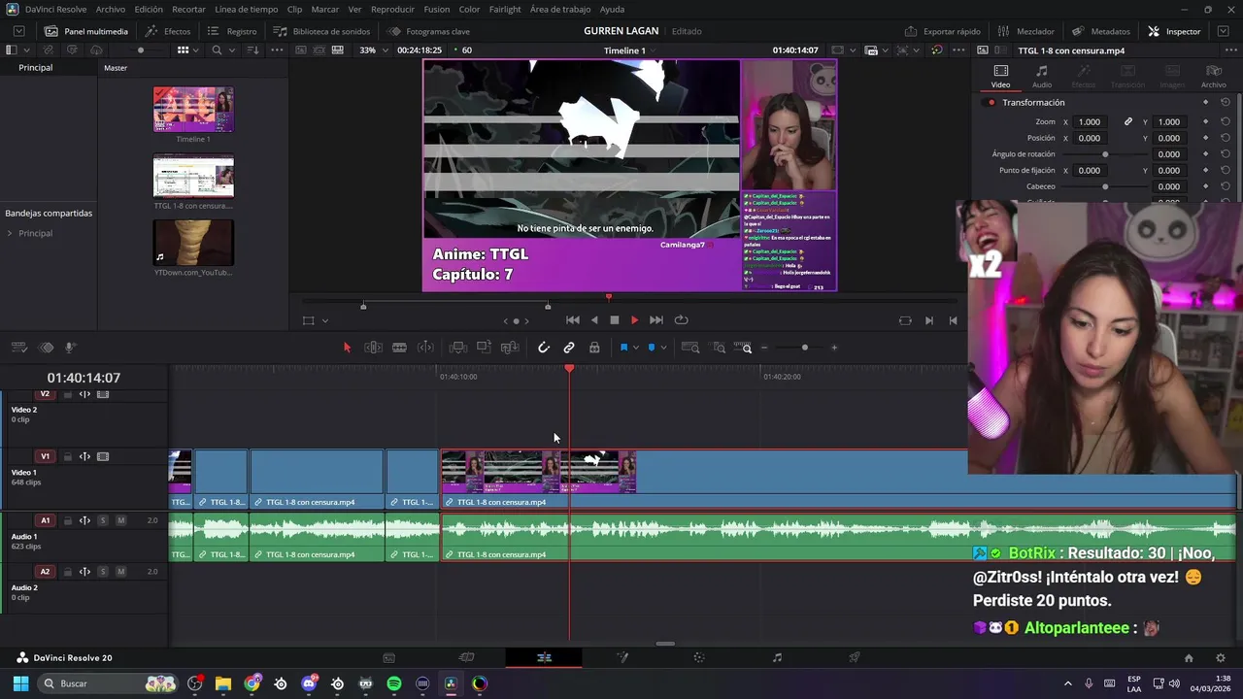
Task: Toggle timeline position lock
Action: coord(594,348)
